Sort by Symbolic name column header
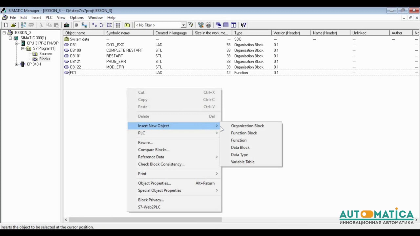The width and height of the screenshot is (420, 236). click(129, 33)
